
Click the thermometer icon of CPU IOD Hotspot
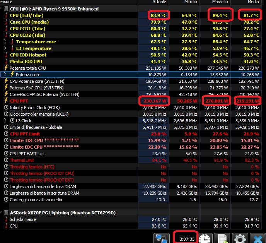point(6,55)
